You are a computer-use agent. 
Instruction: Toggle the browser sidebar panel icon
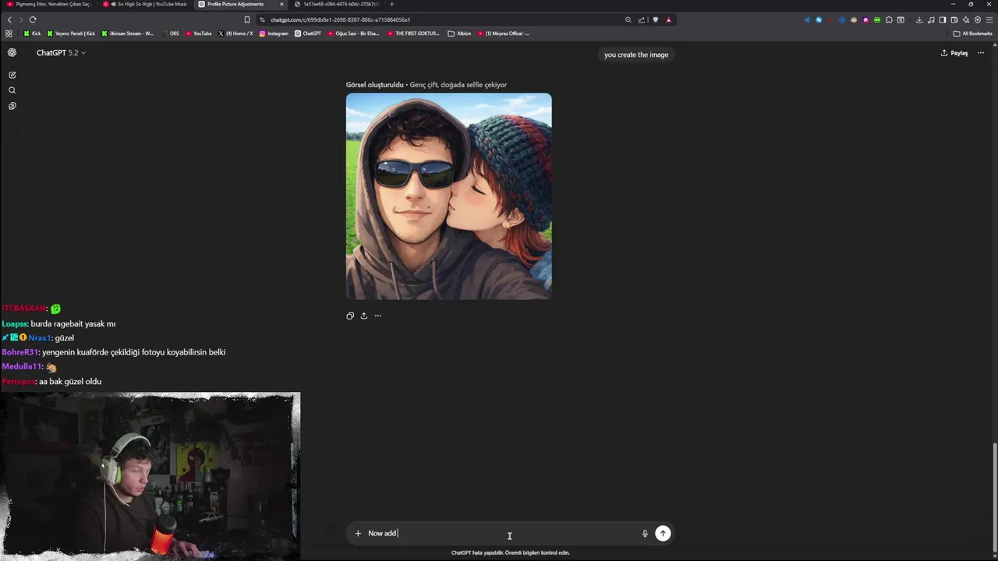coord(942,19)
